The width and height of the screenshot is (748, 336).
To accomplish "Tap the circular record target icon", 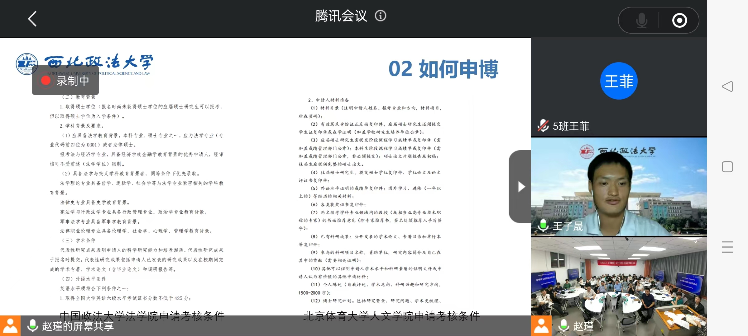I will 679,21.
